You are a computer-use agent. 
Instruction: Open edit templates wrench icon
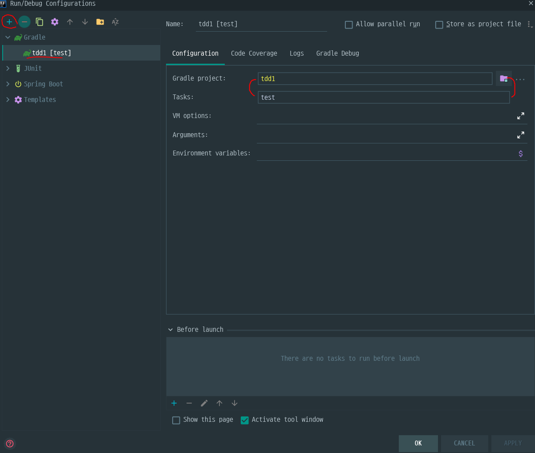(55, 22)
